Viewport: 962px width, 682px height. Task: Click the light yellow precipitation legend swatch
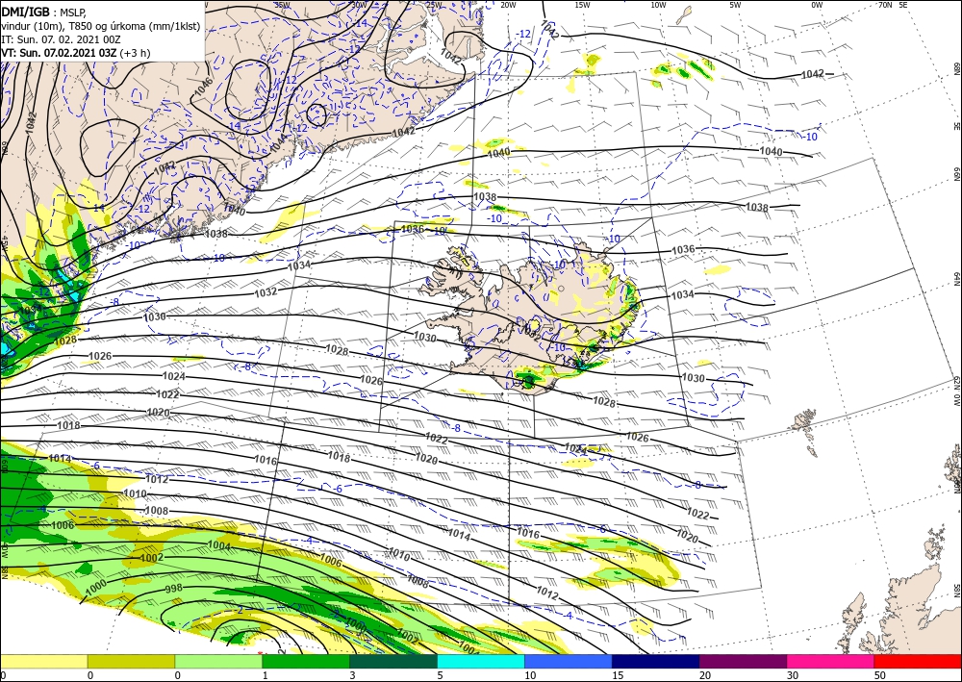43,661
